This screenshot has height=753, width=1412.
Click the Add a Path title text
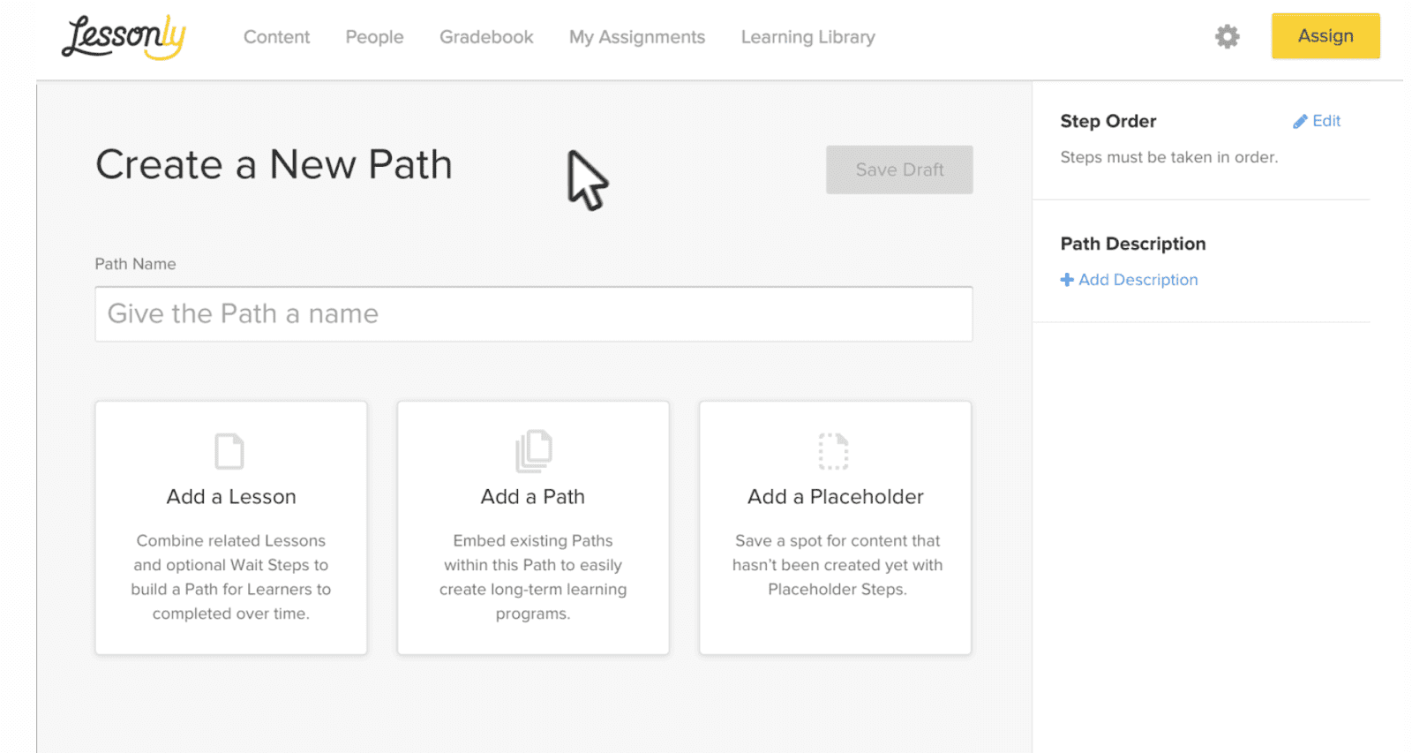pyautogui.click(x=533, y=497)
